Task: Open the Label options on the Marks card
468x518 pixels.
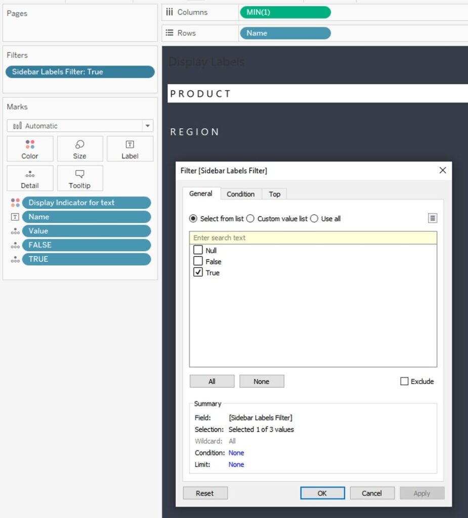Action: coord(130,149)
